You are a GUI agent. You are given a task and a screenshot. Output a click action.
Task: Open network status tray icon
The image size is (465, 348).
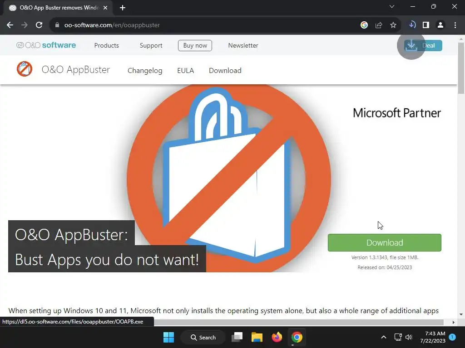pos(398,337)
